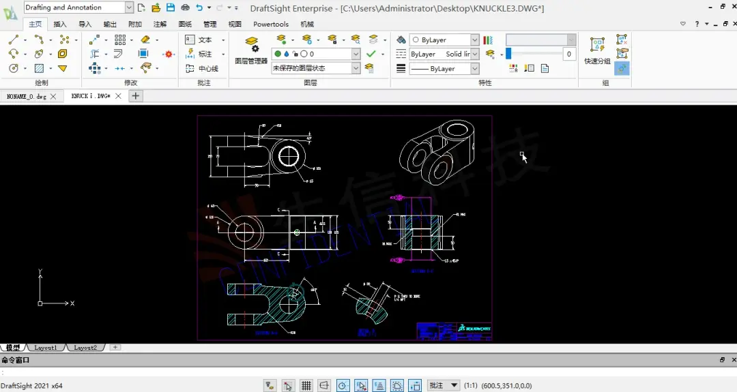This screenshot has height=392, width=737.
Task: Click the Dimension (标注) button
Action: [x=200, y=54]
